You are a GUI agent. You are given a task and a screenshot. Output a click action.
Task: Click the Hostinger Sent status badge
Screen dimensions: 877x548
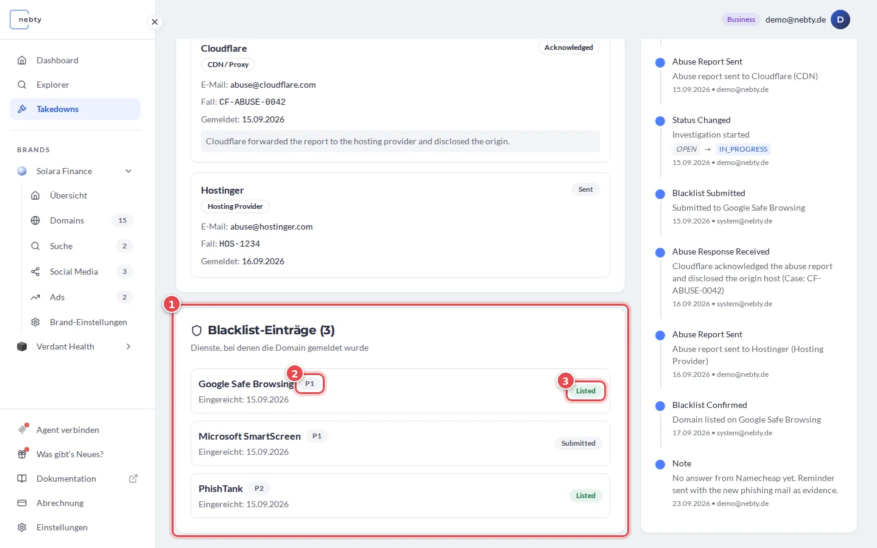[x=585, y=189]
